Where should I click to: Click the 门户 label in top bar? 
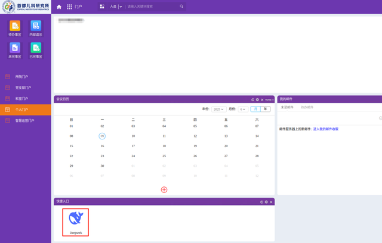[x=78, y=7]
